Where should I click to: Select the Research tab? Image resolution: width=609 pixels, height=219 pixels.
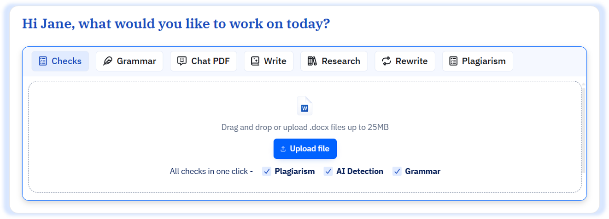click(334, 61)
